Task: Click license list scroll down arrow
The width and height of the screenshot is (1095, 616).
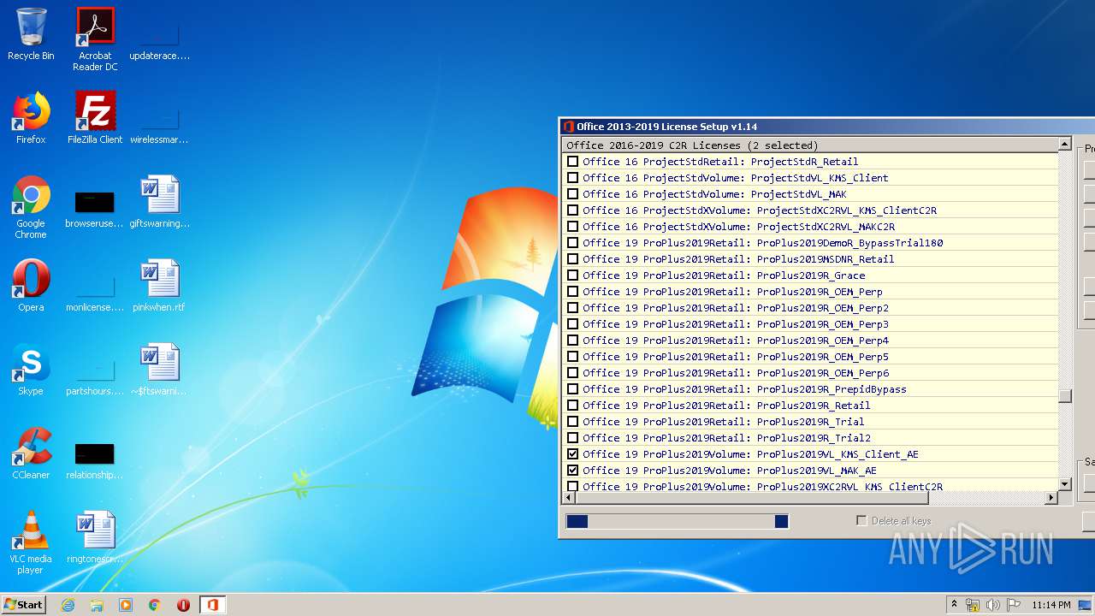Action: pos(1065,484)
